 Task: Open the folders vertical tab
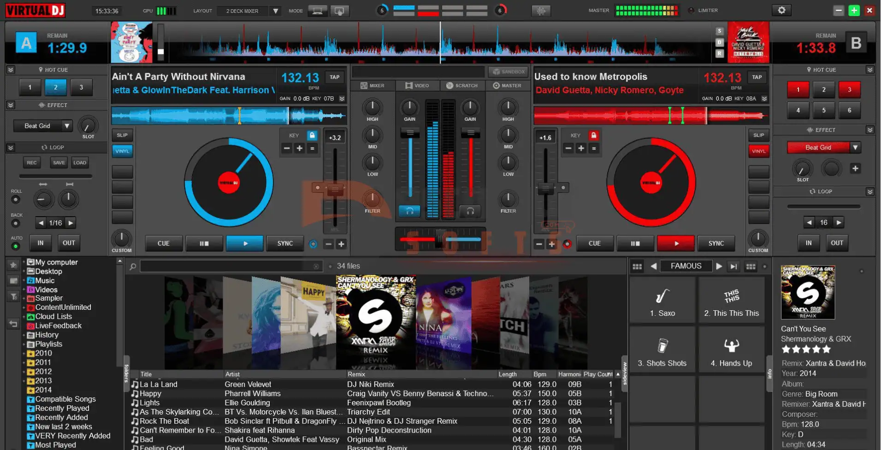tap(126, 373)
